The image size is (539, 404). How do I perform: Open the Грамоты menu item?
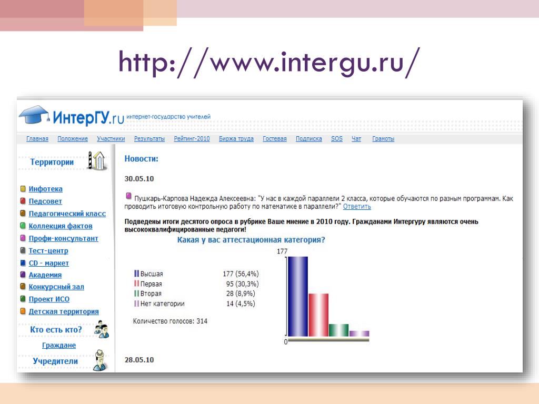[x=383, y=139]
